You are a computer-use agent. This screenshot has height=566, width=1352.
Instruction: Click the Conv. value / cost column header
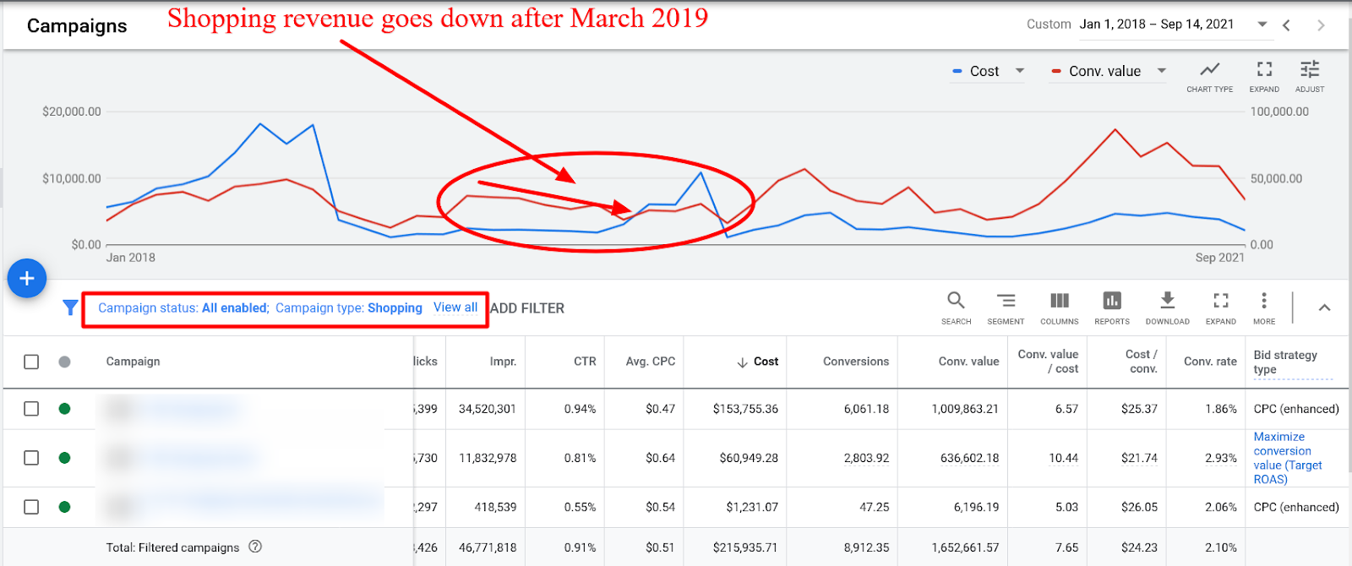pyautogui.click(x=1048, y=362)
